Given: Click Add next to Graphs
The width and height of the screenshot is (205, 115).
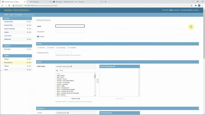Looking at the screenshot, I should pyautogui.click(x=29, y=32).
